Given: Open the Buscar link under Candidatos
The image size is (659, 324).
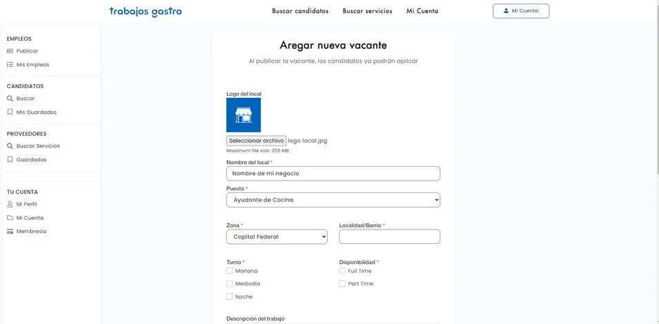Looking at the screenshot, I should click(26, 99).
